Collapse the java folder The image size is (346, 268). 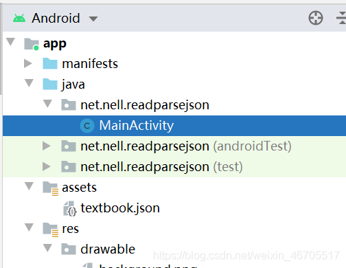click(29, 83)
